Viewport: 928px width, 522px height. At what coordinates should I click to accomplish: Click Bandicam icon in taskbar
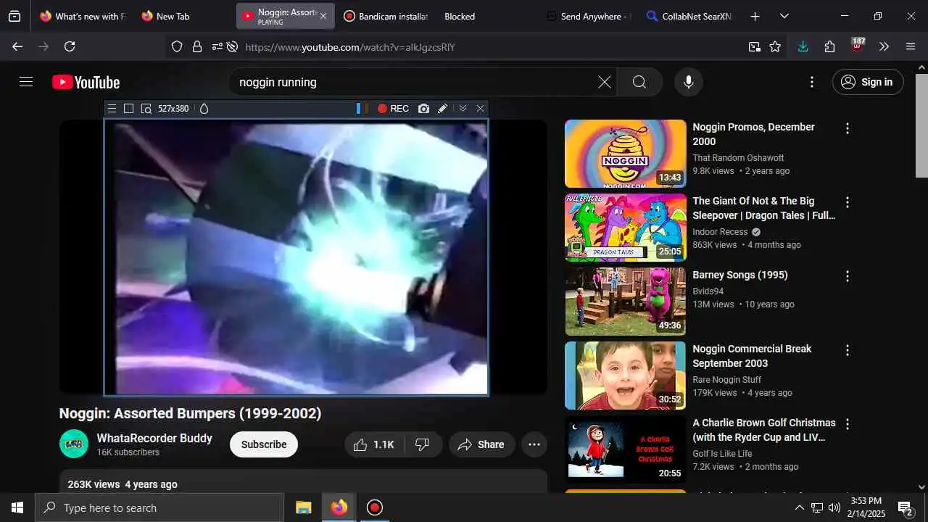click(x=374, y=507)
